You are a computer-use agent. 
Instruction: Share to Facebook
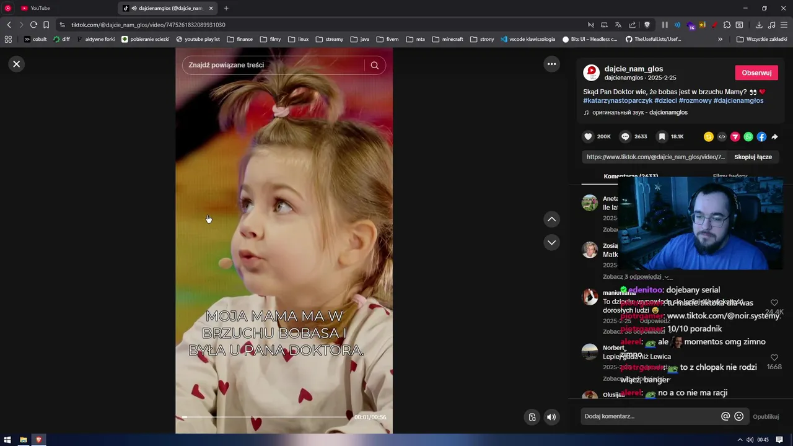click(761, 137)
